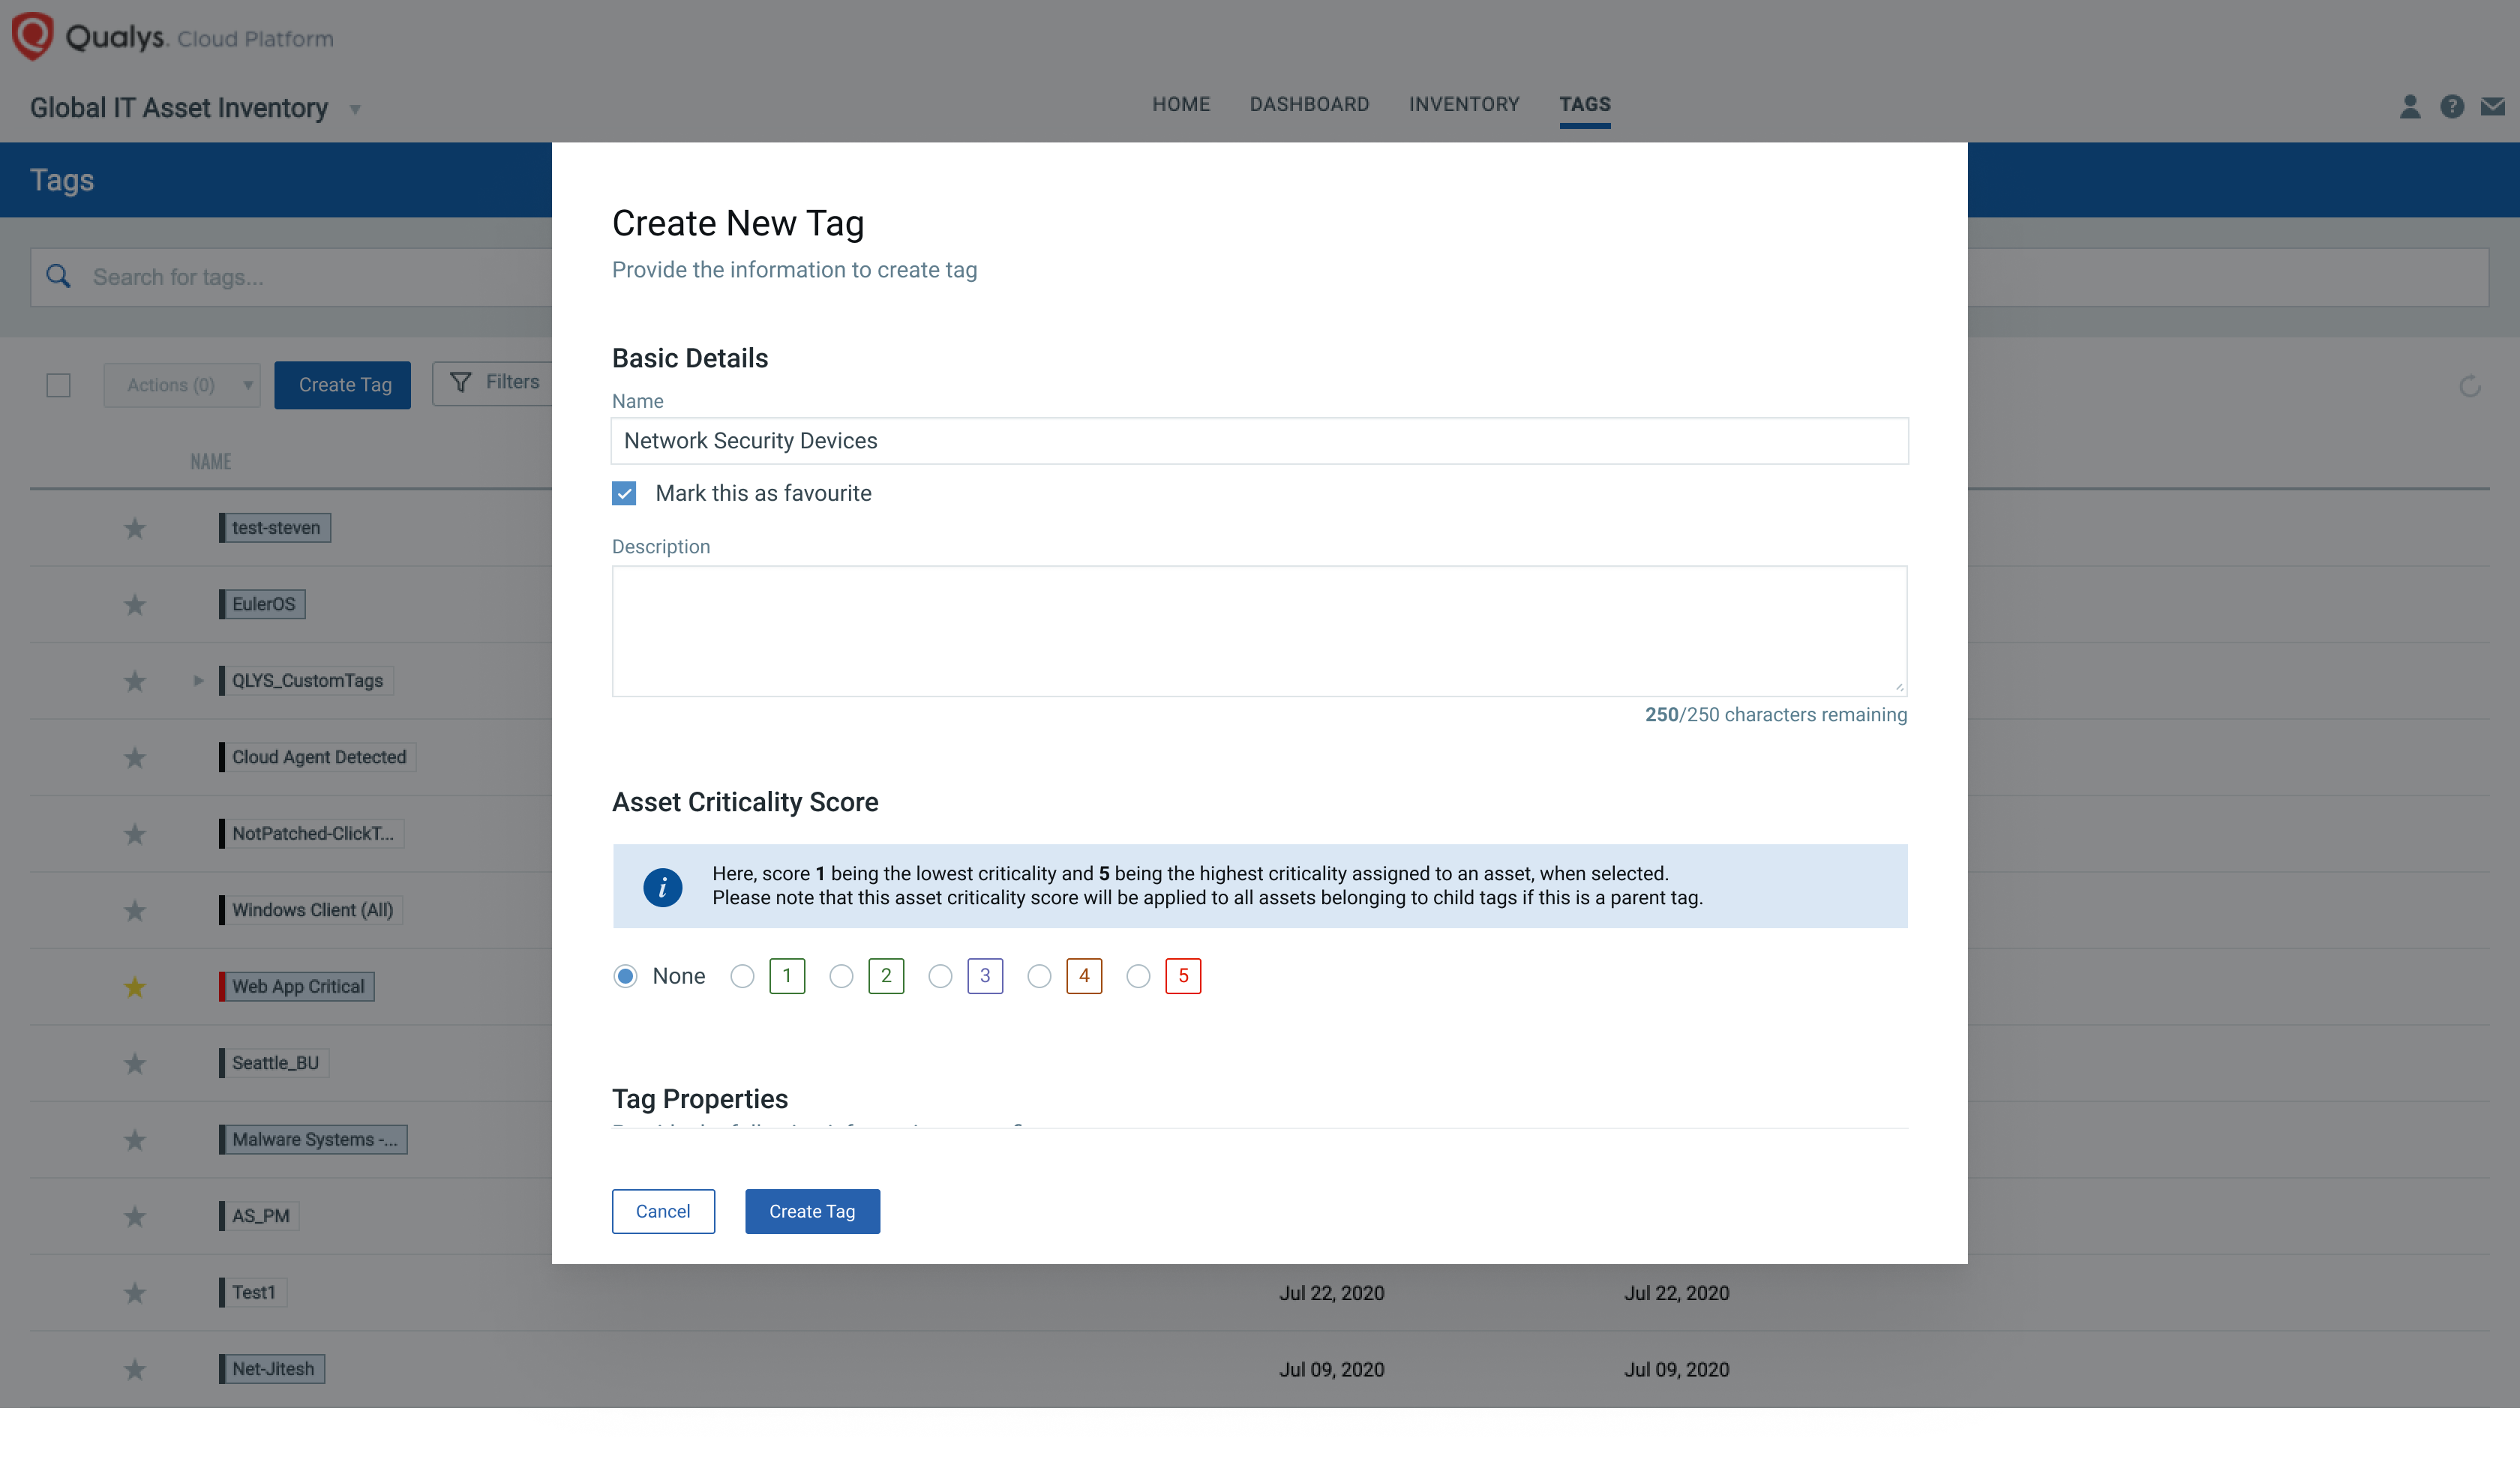Star the Windows Client (All) tag

(135, 910)
